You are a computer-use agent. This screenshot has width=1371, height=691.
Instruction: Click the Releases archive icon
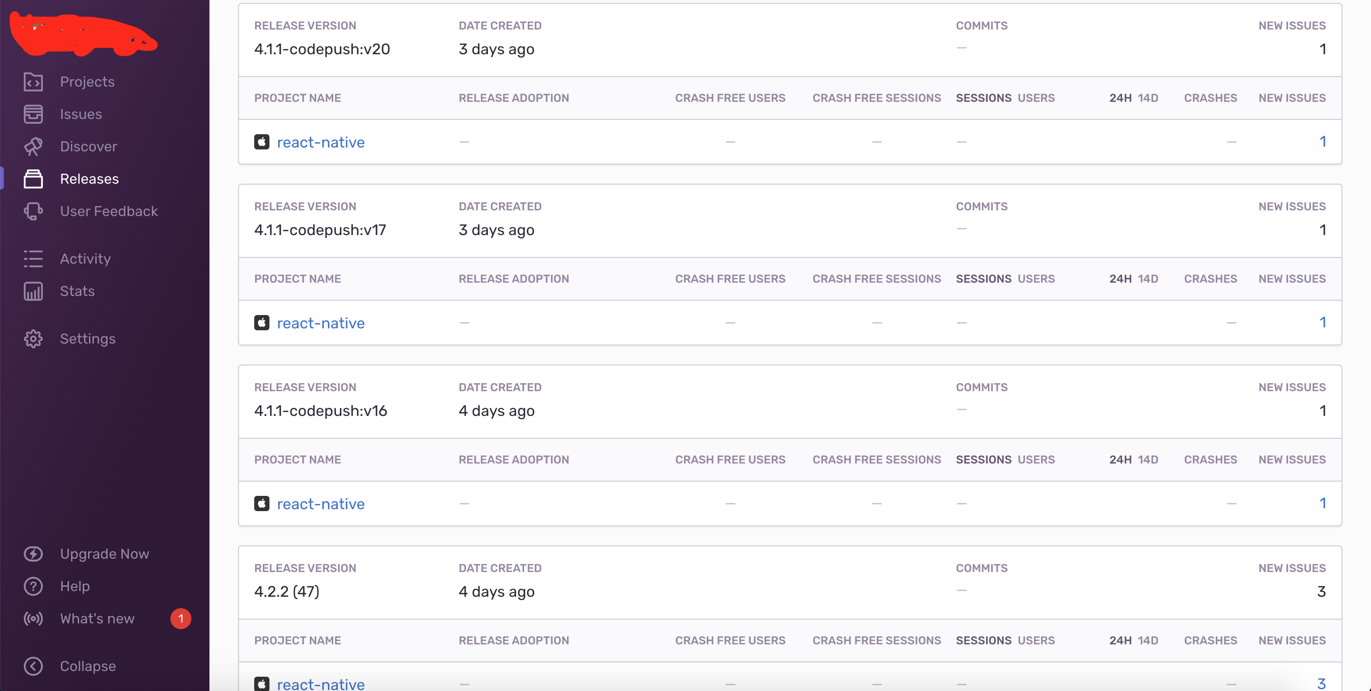tap(33, 179)
